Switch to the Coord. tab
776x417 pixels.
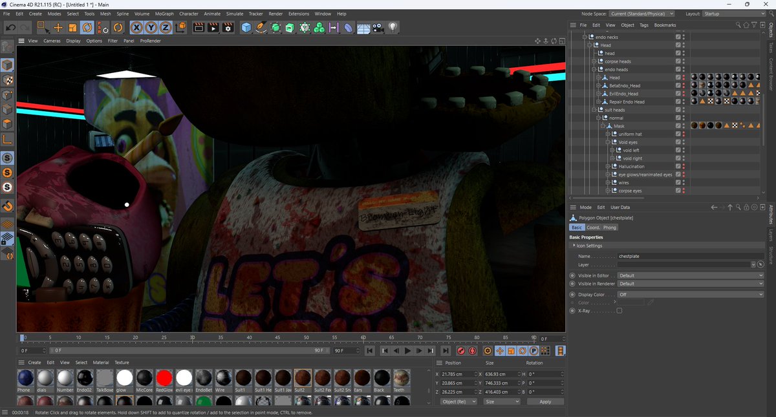pyautogui.click(x=593, y=228)
